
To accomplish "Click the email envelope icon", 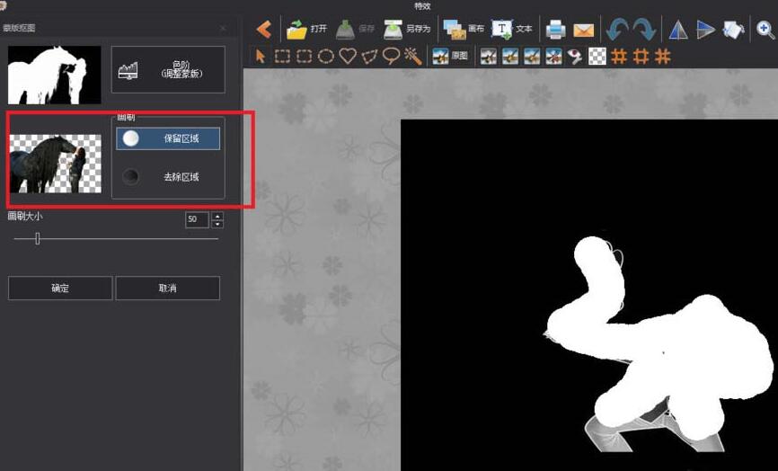I will 584,31.
